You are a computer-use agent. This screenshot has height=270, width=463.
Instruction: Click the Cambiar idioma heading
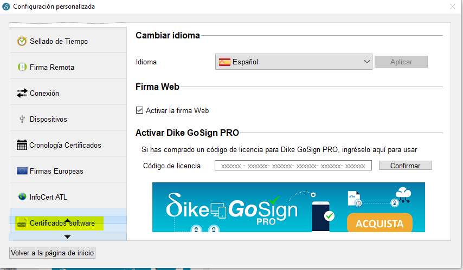[168, 35]
